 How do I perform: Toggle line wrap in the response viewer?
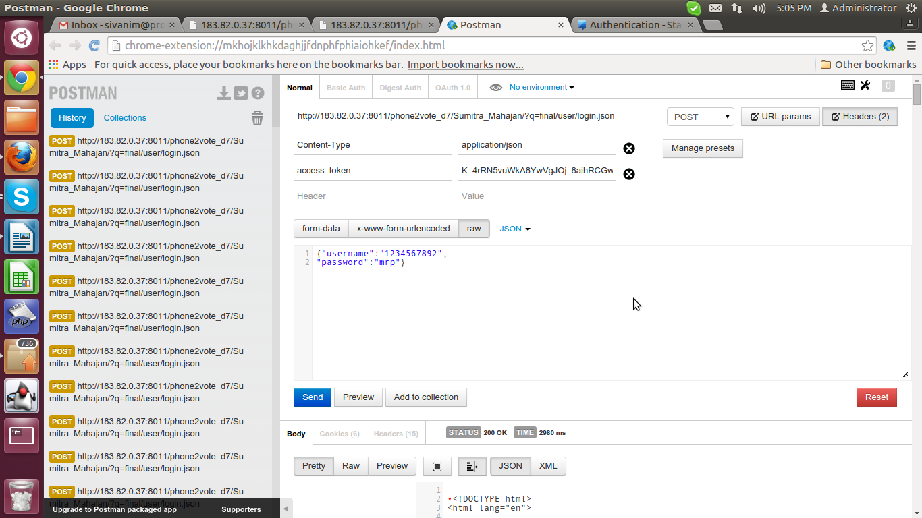[472, 466]
